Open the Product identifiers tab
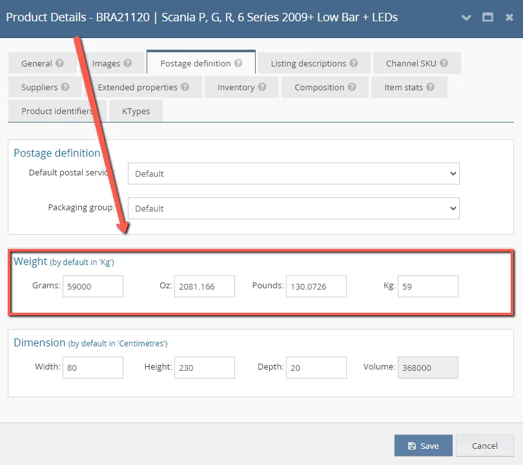 [57, 111]
